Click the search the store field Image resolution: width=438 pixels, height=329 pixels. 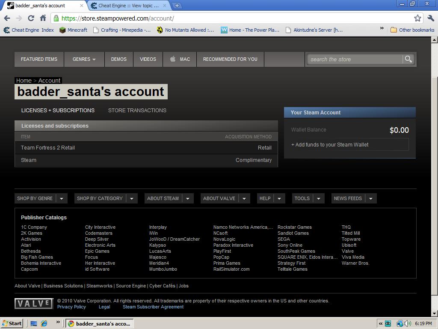coord(355,59)
